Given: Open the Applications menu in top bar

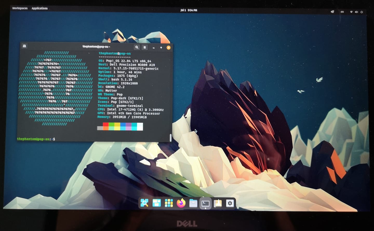Looking at the screenshot, I should (39, 8).
